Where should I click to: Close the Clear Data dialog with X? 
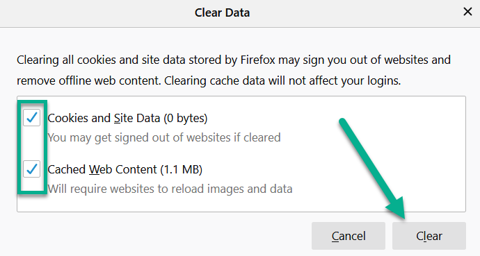467,12
